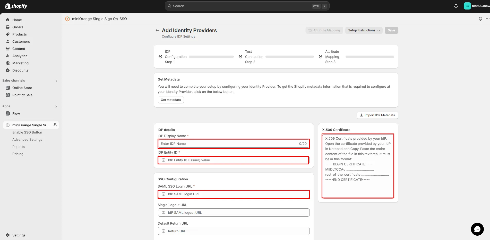Expand the Apps section

[56, 106]
